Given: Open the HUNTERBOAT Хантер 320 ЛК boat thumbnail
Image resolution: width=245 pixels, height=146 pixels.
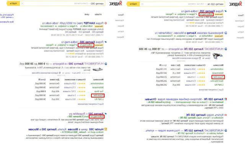Looking at the screenshot, I should coord(218,55).
